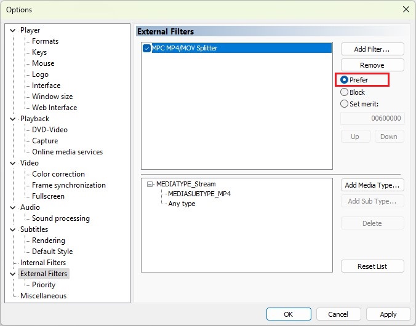The width and height of the screenshot is (416, 326).
Task: Collapse the Subtitles section chevron
Action: click(12, 229)
